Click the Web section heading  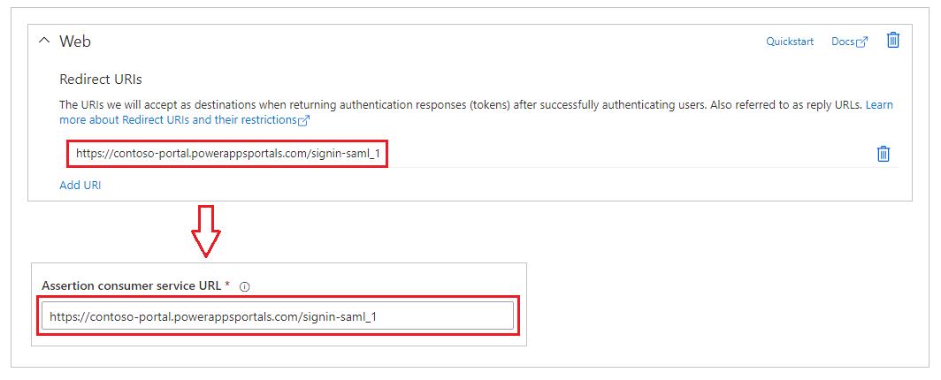point(75,42)
